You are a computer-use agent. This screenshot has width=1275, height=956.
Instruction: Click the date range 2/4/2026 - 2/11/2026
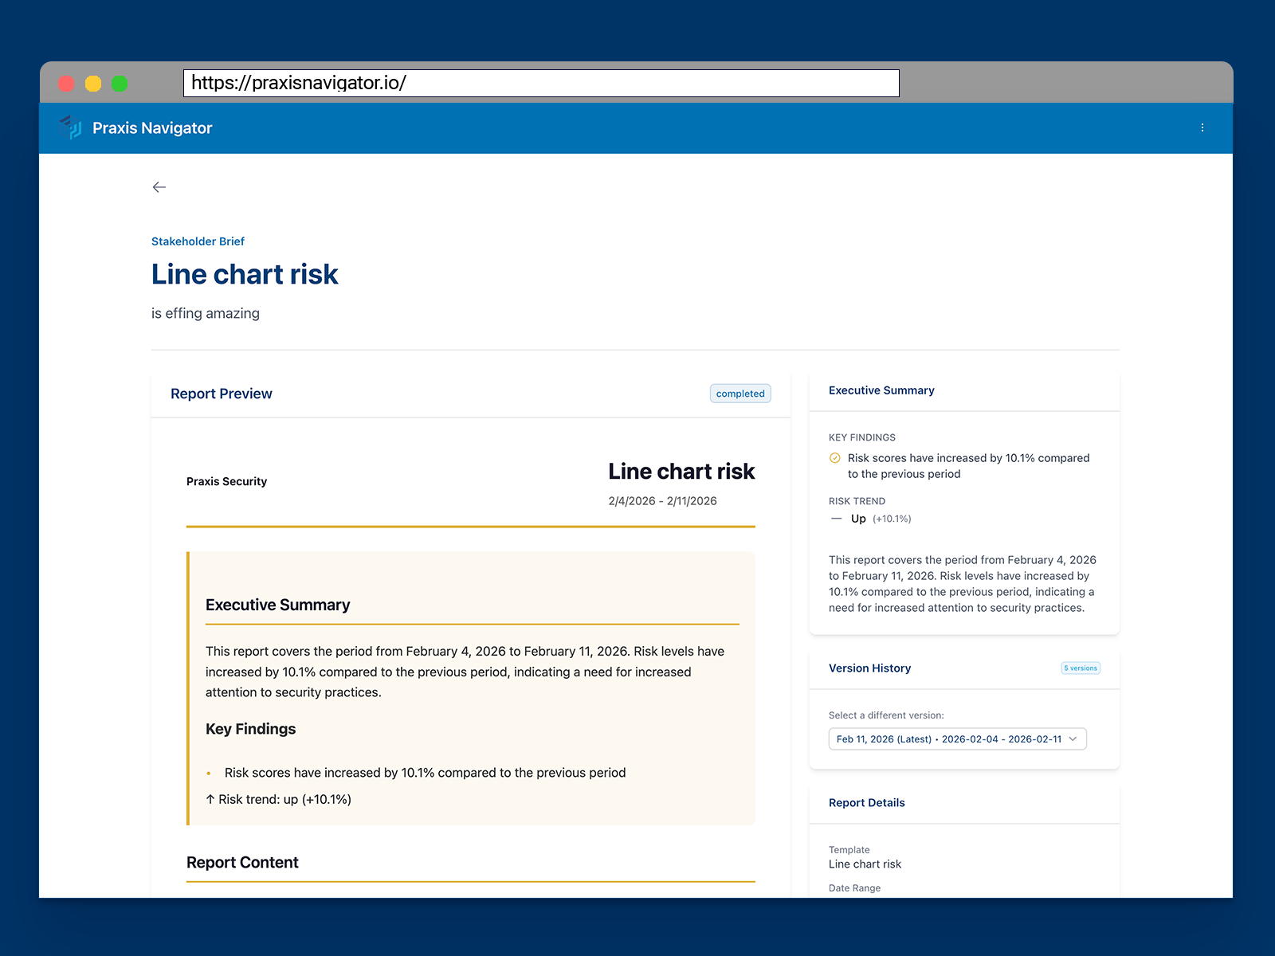coord(661,500)
